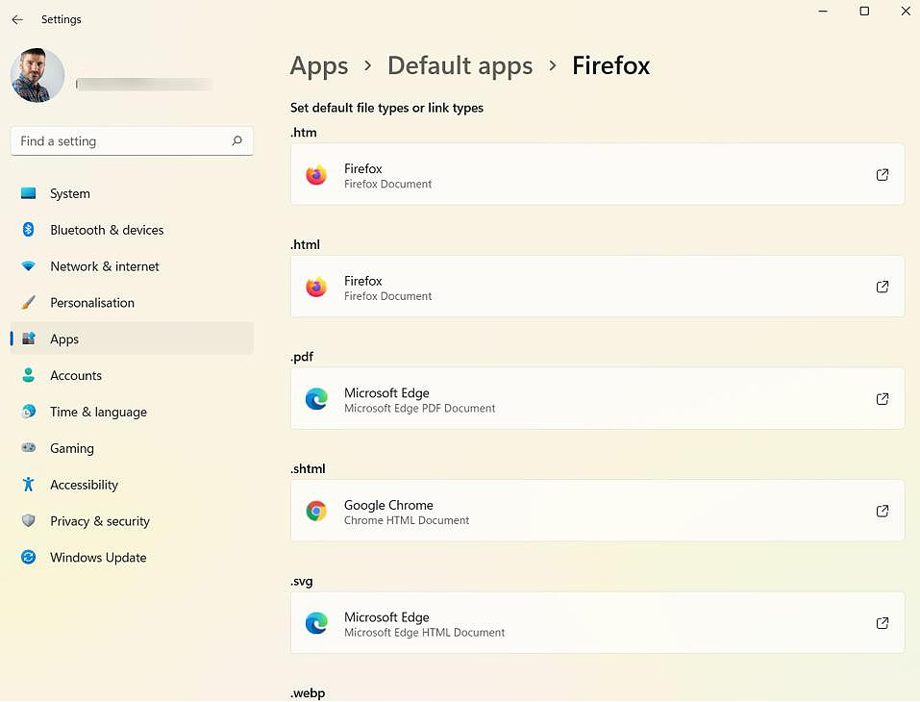The height and width of the screenshot is (702, 920).
Task: Click the Firefox Document text under .htm
Action: [x=387, y=184]
